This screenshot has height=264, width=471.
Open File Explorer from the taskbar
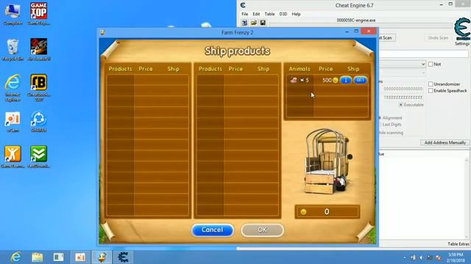pyautogui.click(x=38, y=257)
